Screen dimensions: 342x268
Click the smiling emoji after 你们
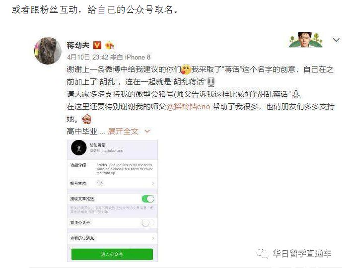click(x=186, y=69)
